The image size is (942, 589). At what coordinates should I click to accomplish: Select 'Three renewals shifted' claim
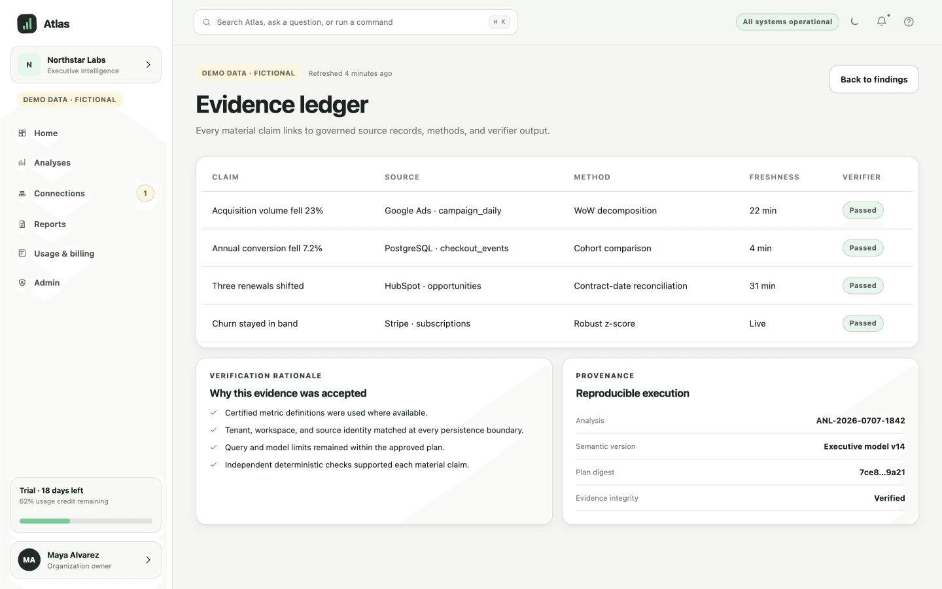(258, 286)
